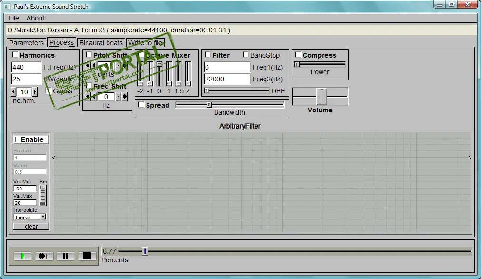
Task: Toggle the ArbitraryFilter Enable button
Action: [x=31, y=139]
